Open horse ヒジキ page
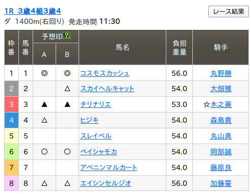The width and height of the screenshot is (251, 194). [x=89, y=120]
